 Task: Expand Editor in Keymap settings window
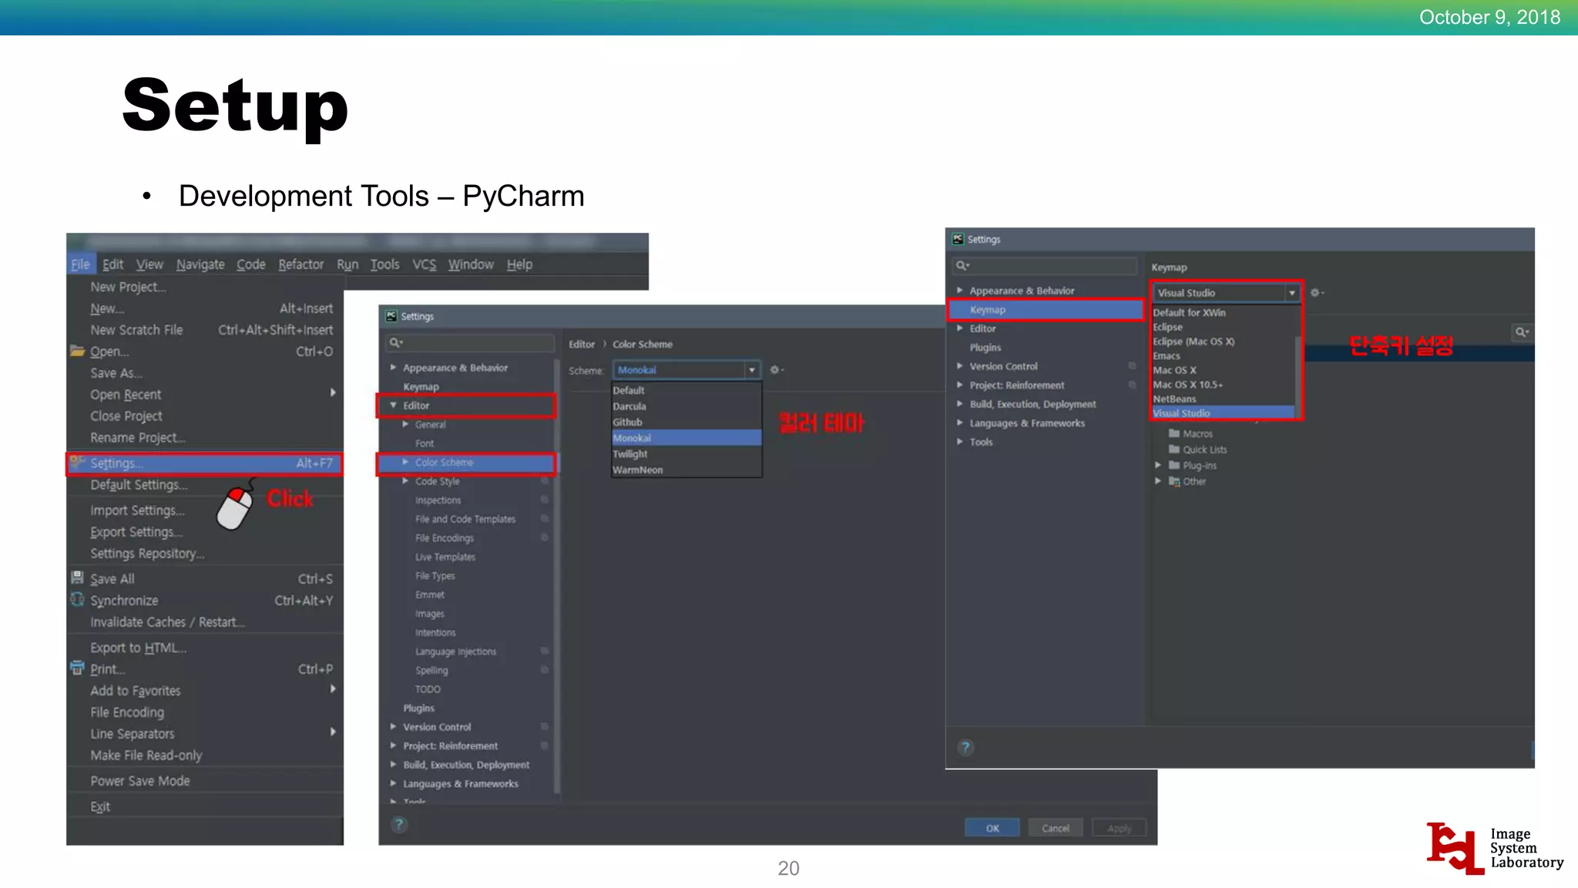(960, 328)
